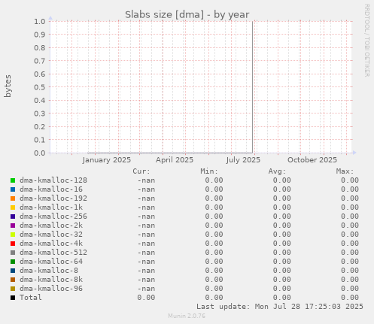
Task: Click the July 2025 axis label
Action: [x=243, y=160]
